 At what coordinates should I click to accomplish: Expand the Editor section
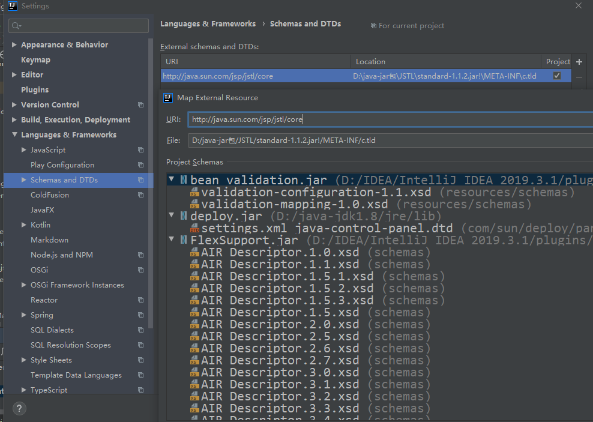[x=14, y=75]
